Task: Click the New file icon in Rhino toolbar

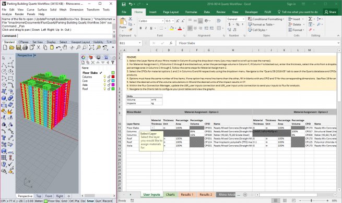Action: pos(5,47)
